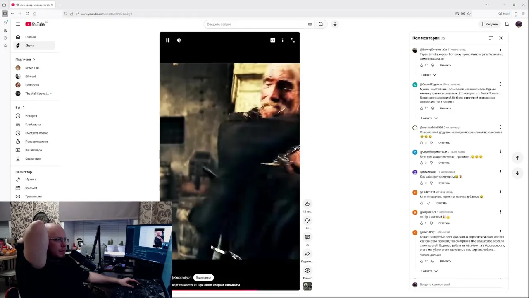
Task: Open the DENIS GILL channel subscription
Action: [x=33, y=68]
